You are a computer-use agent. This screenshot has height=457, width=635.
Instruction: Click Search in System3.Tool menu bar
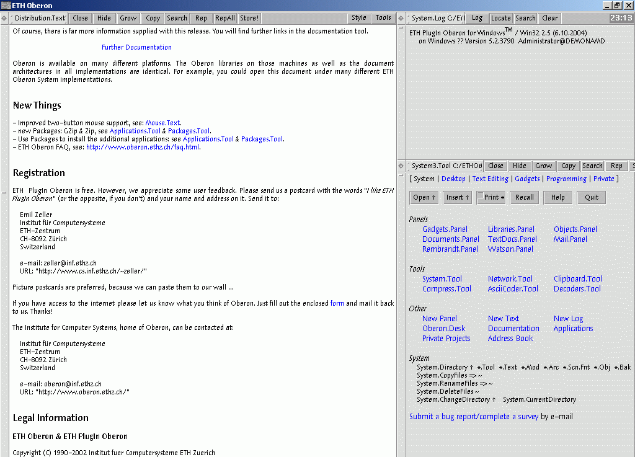(x=592, y=166)
